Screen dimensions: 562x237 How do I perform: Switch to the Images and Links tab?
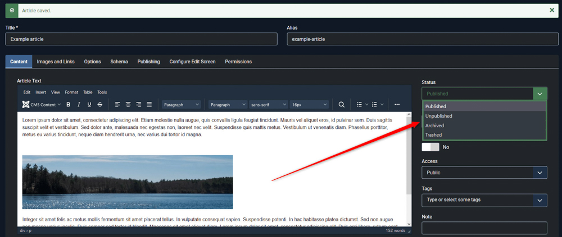point(56,62)
